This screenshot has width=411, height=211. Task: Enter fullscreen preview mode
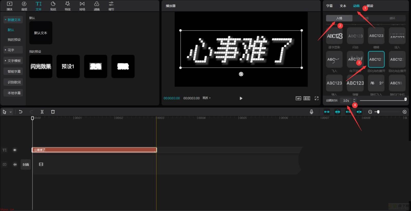click(x=316, y=98)
